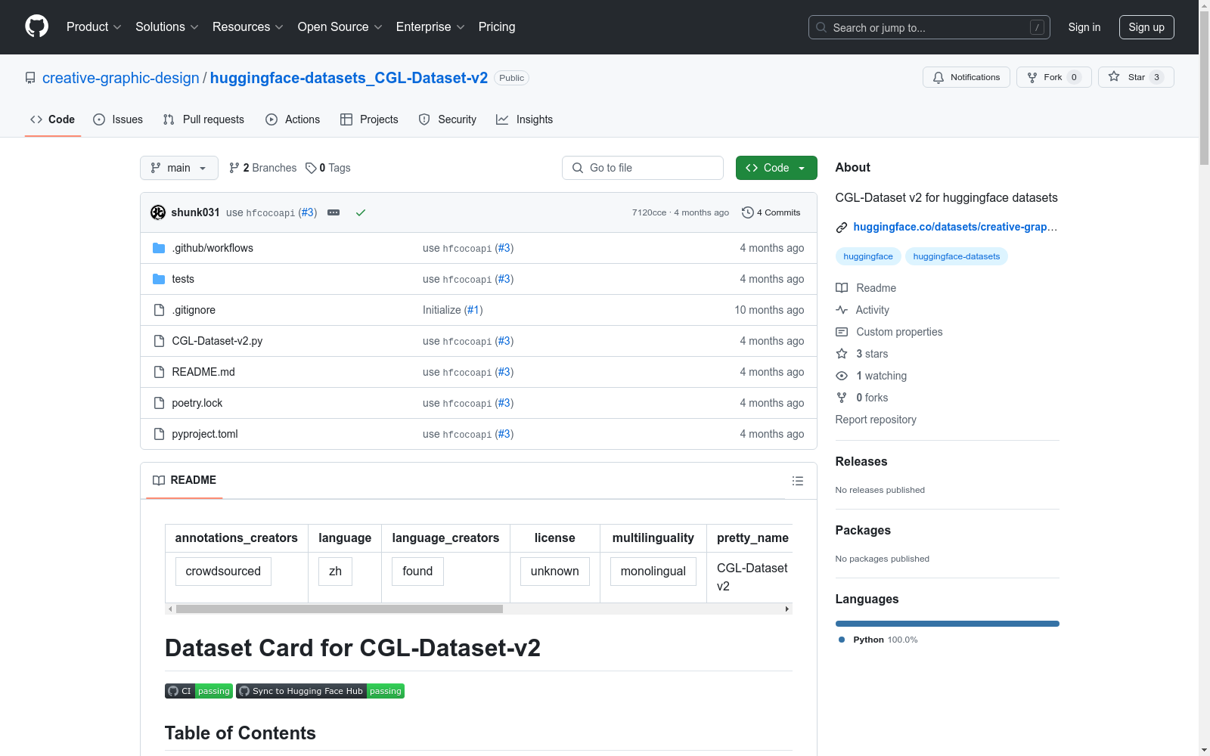Click the zh language cell
The image size is (1210, 756).
(336, 572)
